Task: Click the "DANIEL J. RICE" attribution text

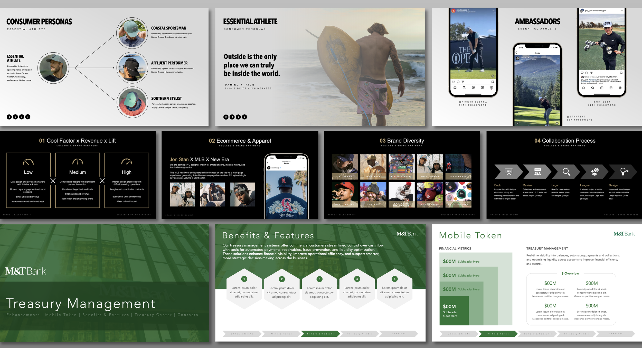Action: pyautogui.click(x=240, y=85)
